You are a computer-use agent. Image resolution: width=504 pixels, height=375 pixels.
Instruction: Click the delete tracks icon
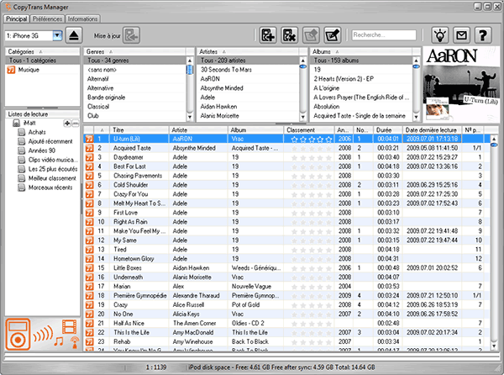pyautogui.click(x=289, y=35)
